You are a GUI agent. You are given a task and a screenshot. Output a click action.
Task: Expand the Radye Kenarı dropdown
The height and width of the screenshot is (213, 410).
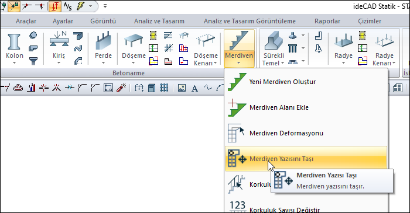(x=394, y=63)
